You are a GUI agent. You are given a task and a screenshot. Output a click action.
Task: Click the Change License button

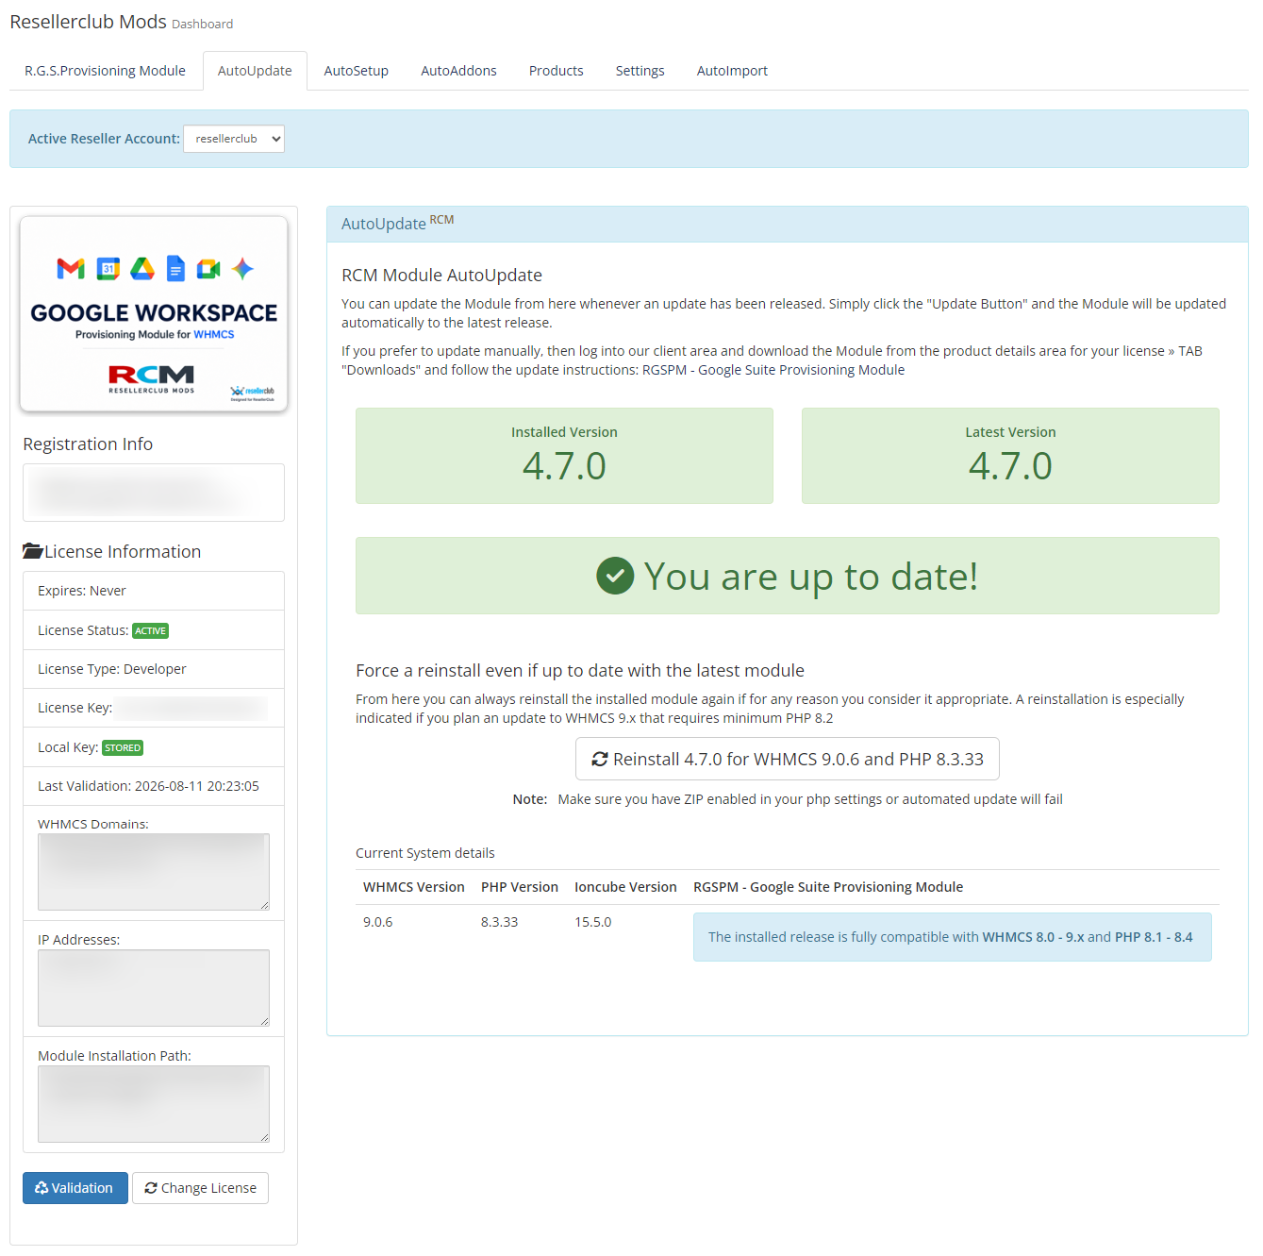tap(200, 1188)
